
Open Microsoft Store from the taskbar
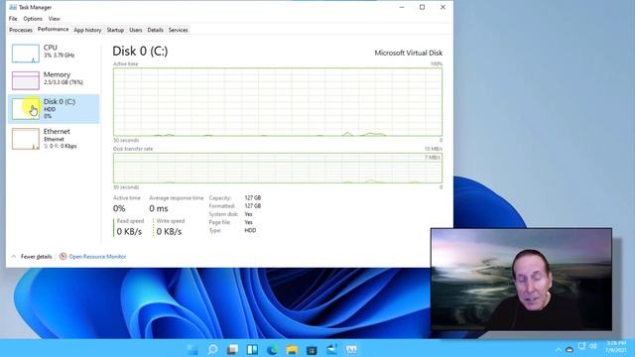tap(312, 349)
